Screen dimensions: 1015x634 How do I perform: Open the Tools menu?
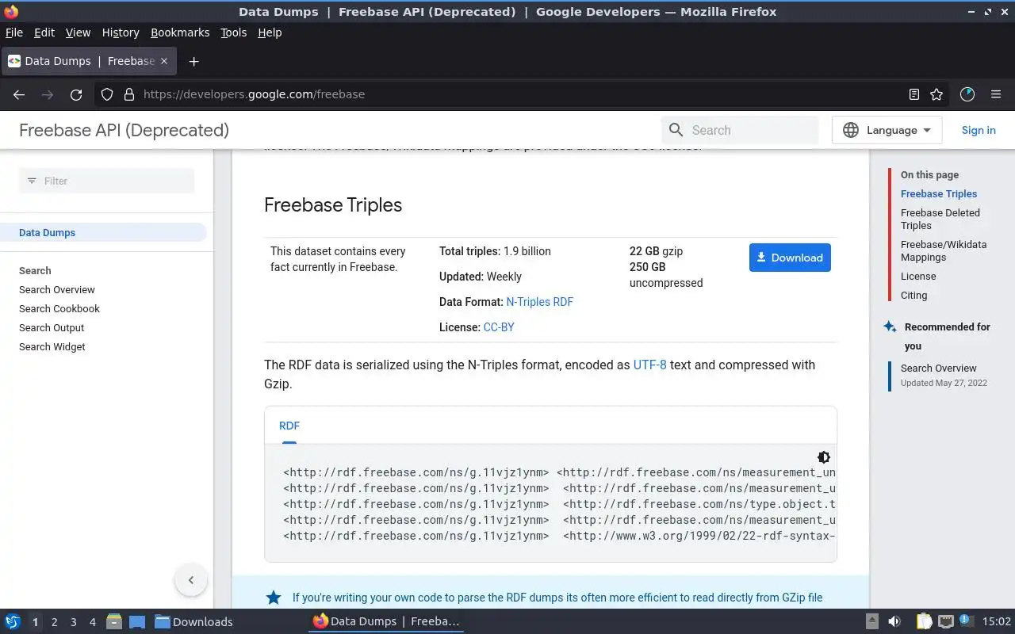(x=234, y=32)
